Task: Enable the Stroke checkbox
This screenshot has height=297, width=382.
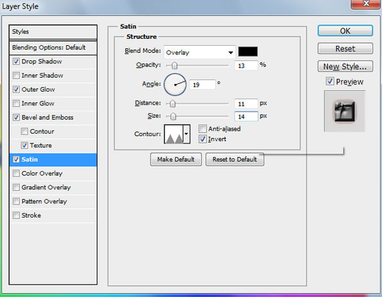Action: click(x=16, y=215)
